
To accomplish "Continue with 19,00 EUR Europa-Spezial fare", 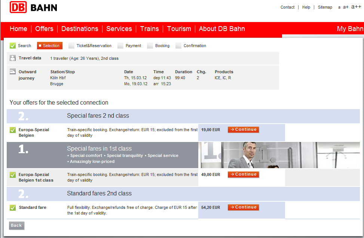I will [x=243, y=130].
